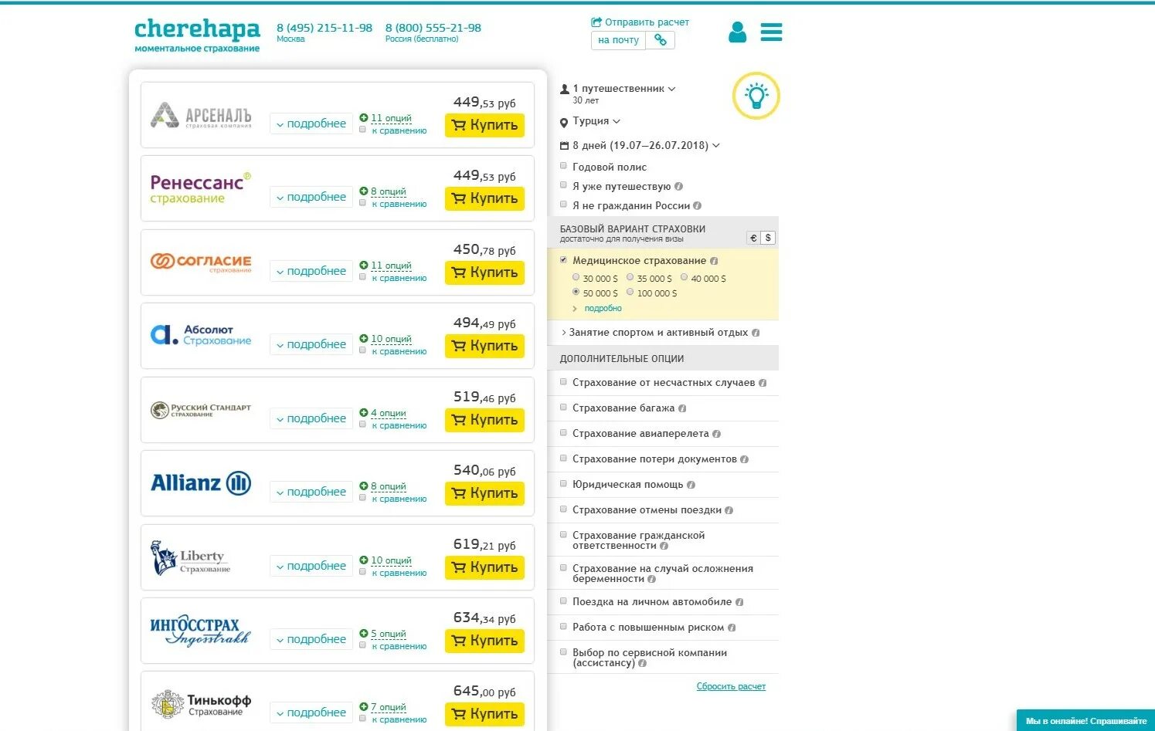This screenshot has height=731, width=1155.
Task: Click the Ренессанс страхование logo
Action: point(200,188)
